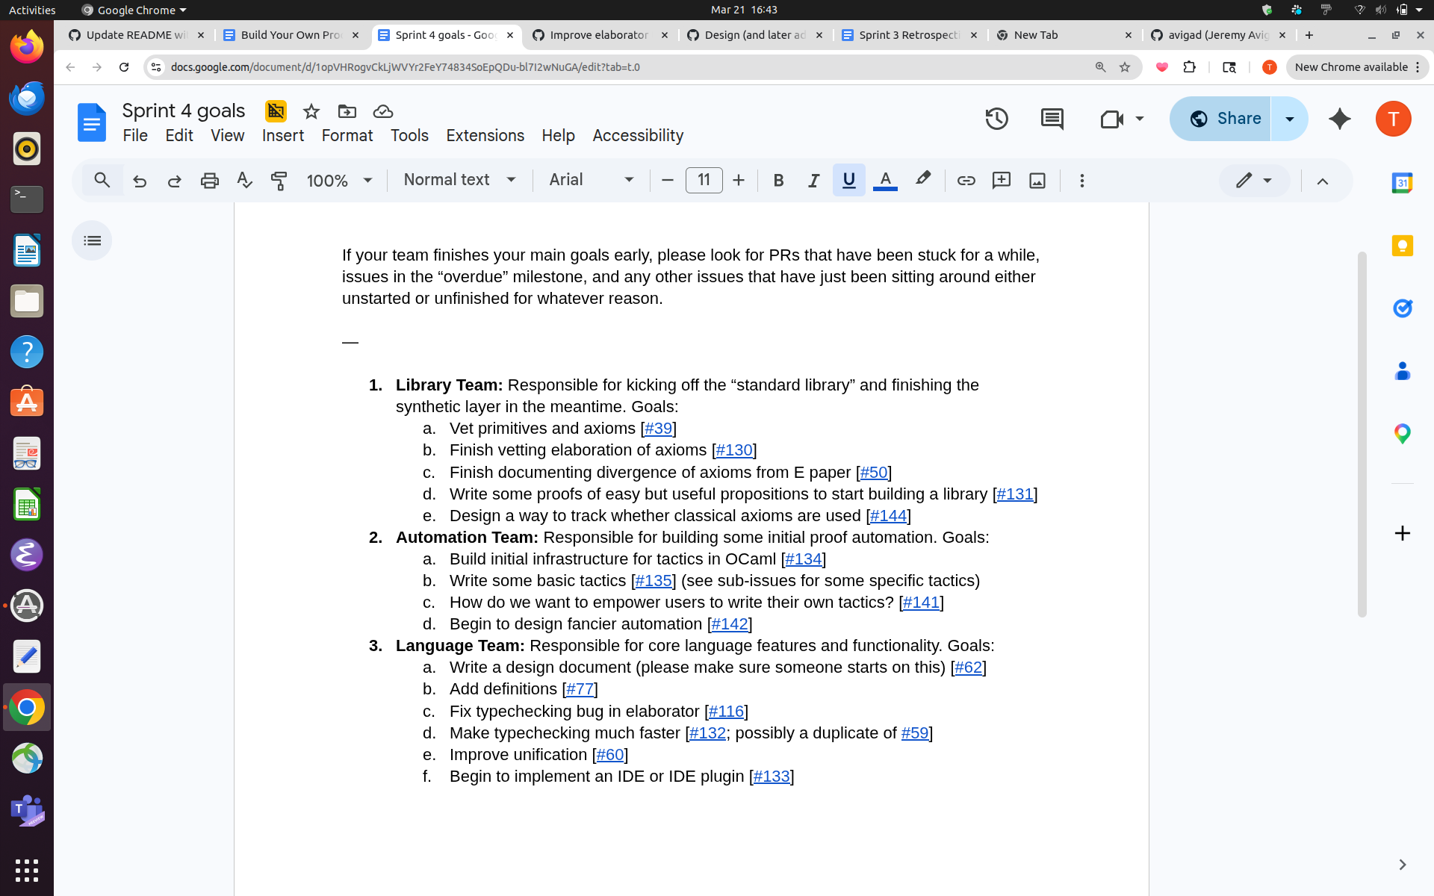Click the insert image icon

click(1037, 180)
